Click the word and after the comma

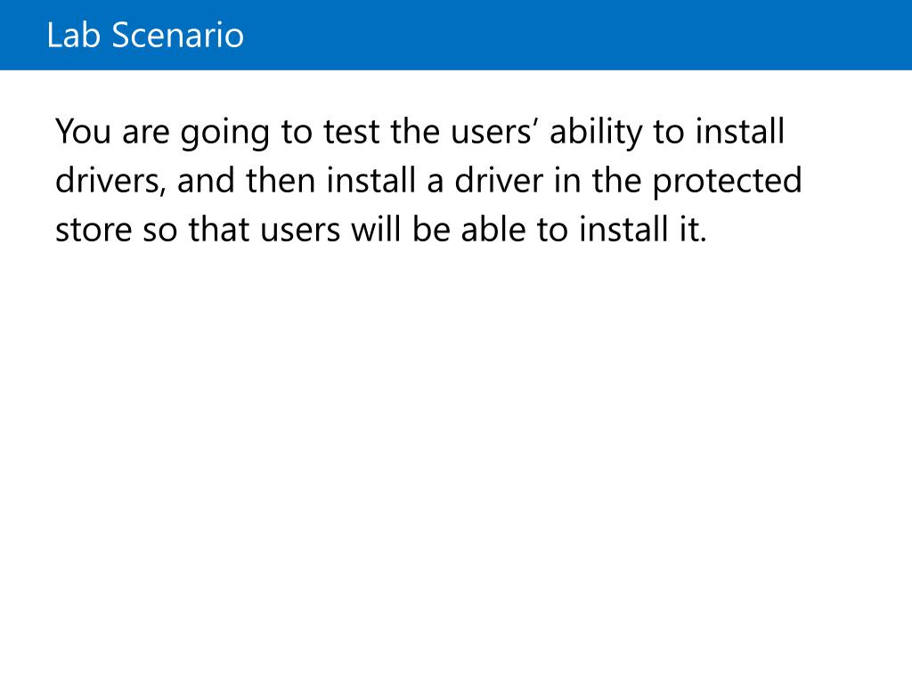[x=206, y=180]
